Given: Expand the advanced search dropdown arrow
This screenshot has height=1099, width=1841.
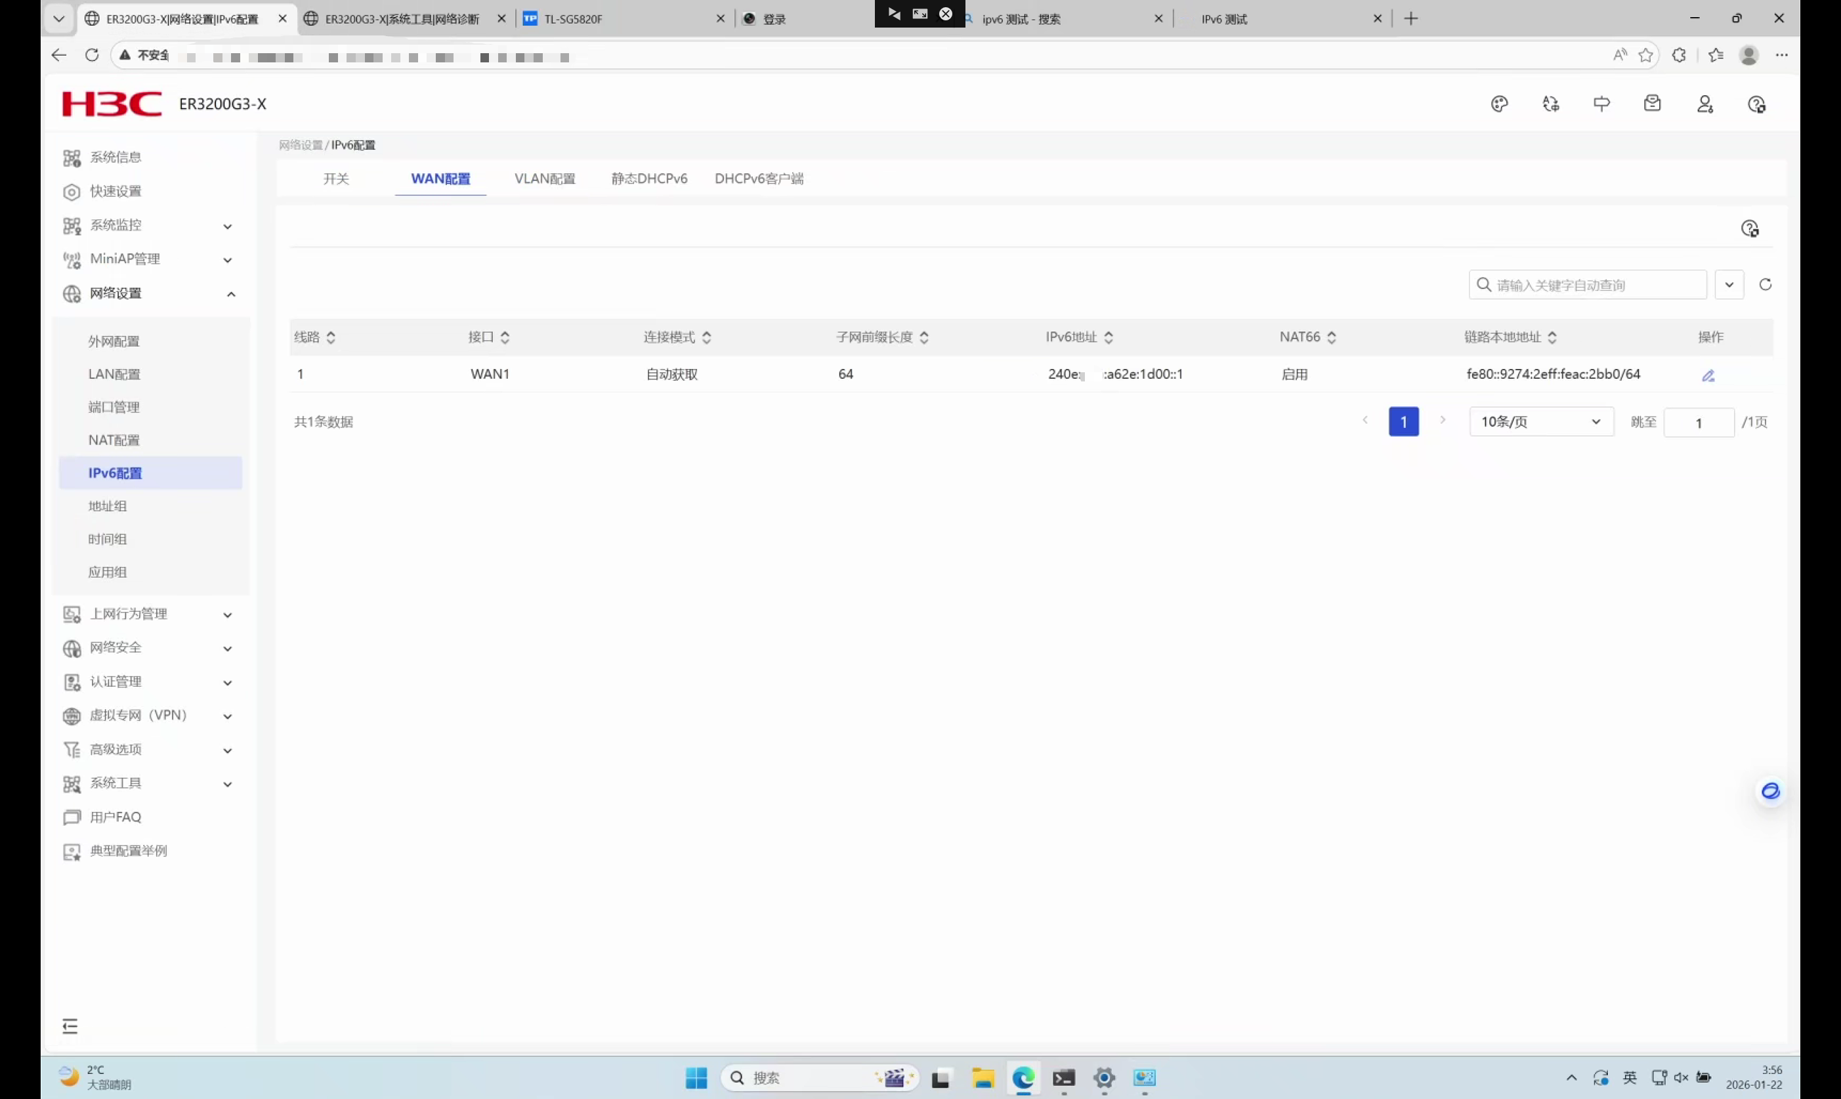Looking at the screenshot, I should point(1729,284).
